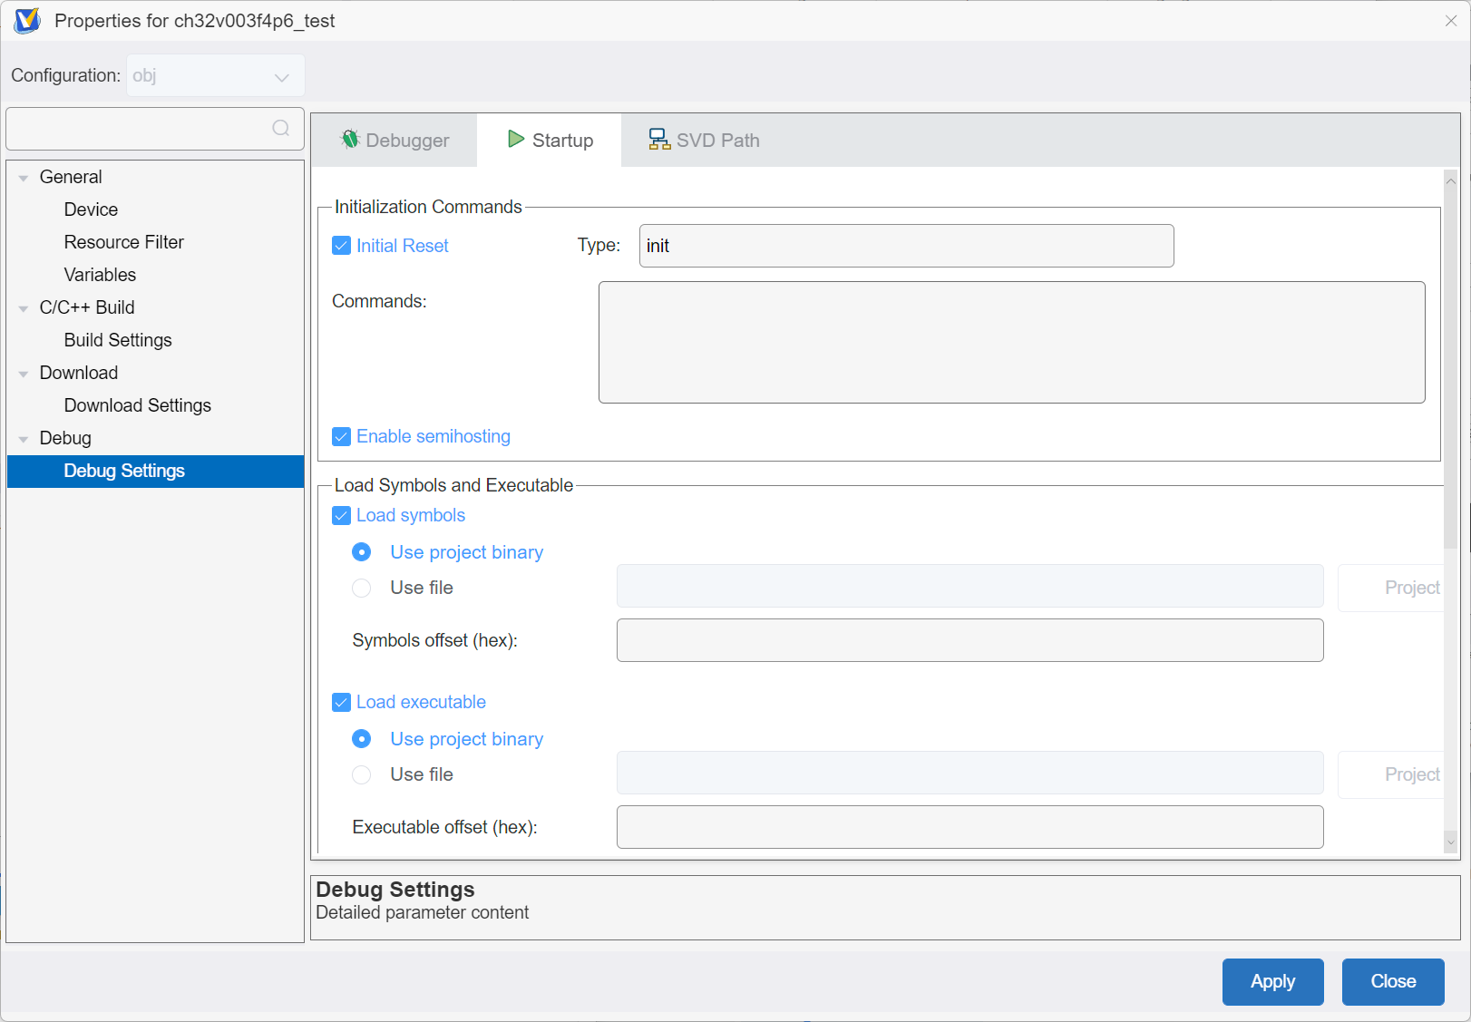Click the green play icon on Startup tab

516,139
